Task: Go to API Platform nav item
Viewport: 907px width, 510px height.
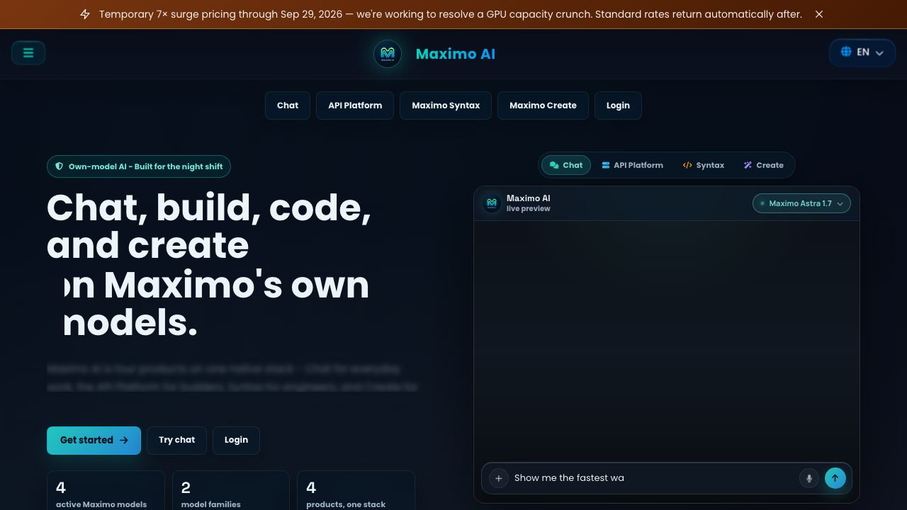Action: click(355, 106)
